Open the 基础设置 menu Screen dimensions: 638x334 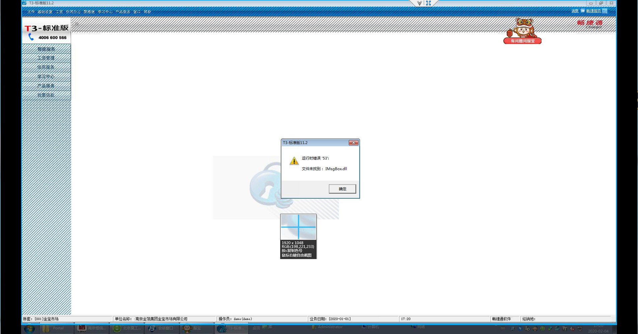[45, 12]
